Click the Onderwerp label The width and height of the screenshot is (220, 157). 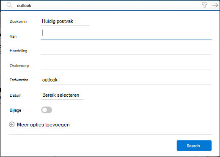pyautogui.click(x=19, y=66)
